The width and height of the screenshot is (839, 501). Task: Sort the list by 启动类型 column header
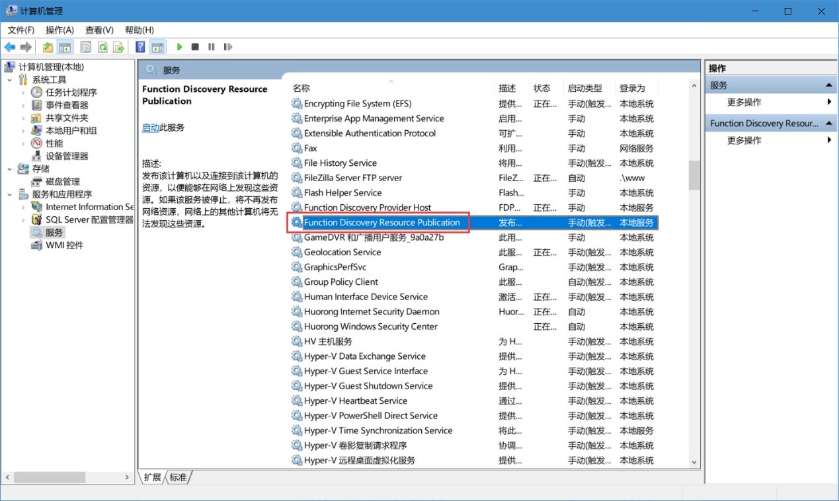click(584, 88)
